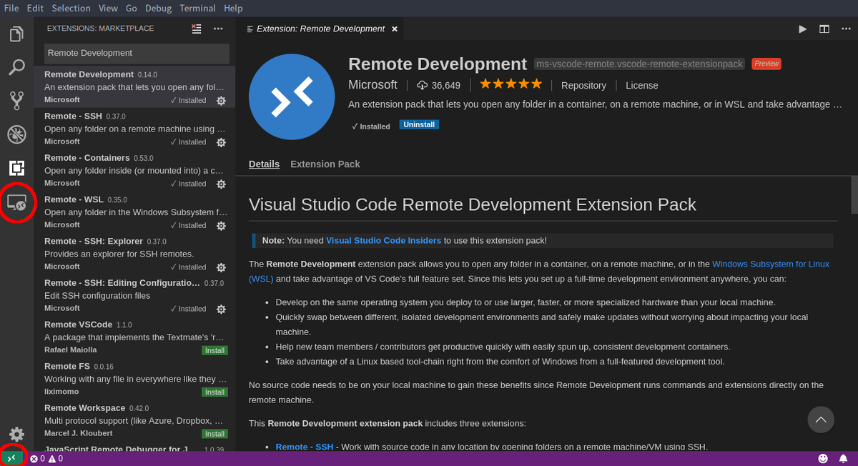The image size is (858, 466).
Task: Open the Remote - SSH link in the description
Action: 305,447
